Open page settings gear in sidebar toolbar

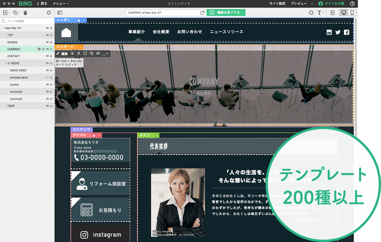pyautogui.click(x=49, y=13)
